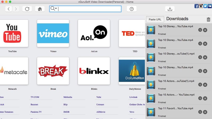Click file icon for Top 11 Favorit...YouTube.mp4
The image size is (212, 119).
click(151, 112)
